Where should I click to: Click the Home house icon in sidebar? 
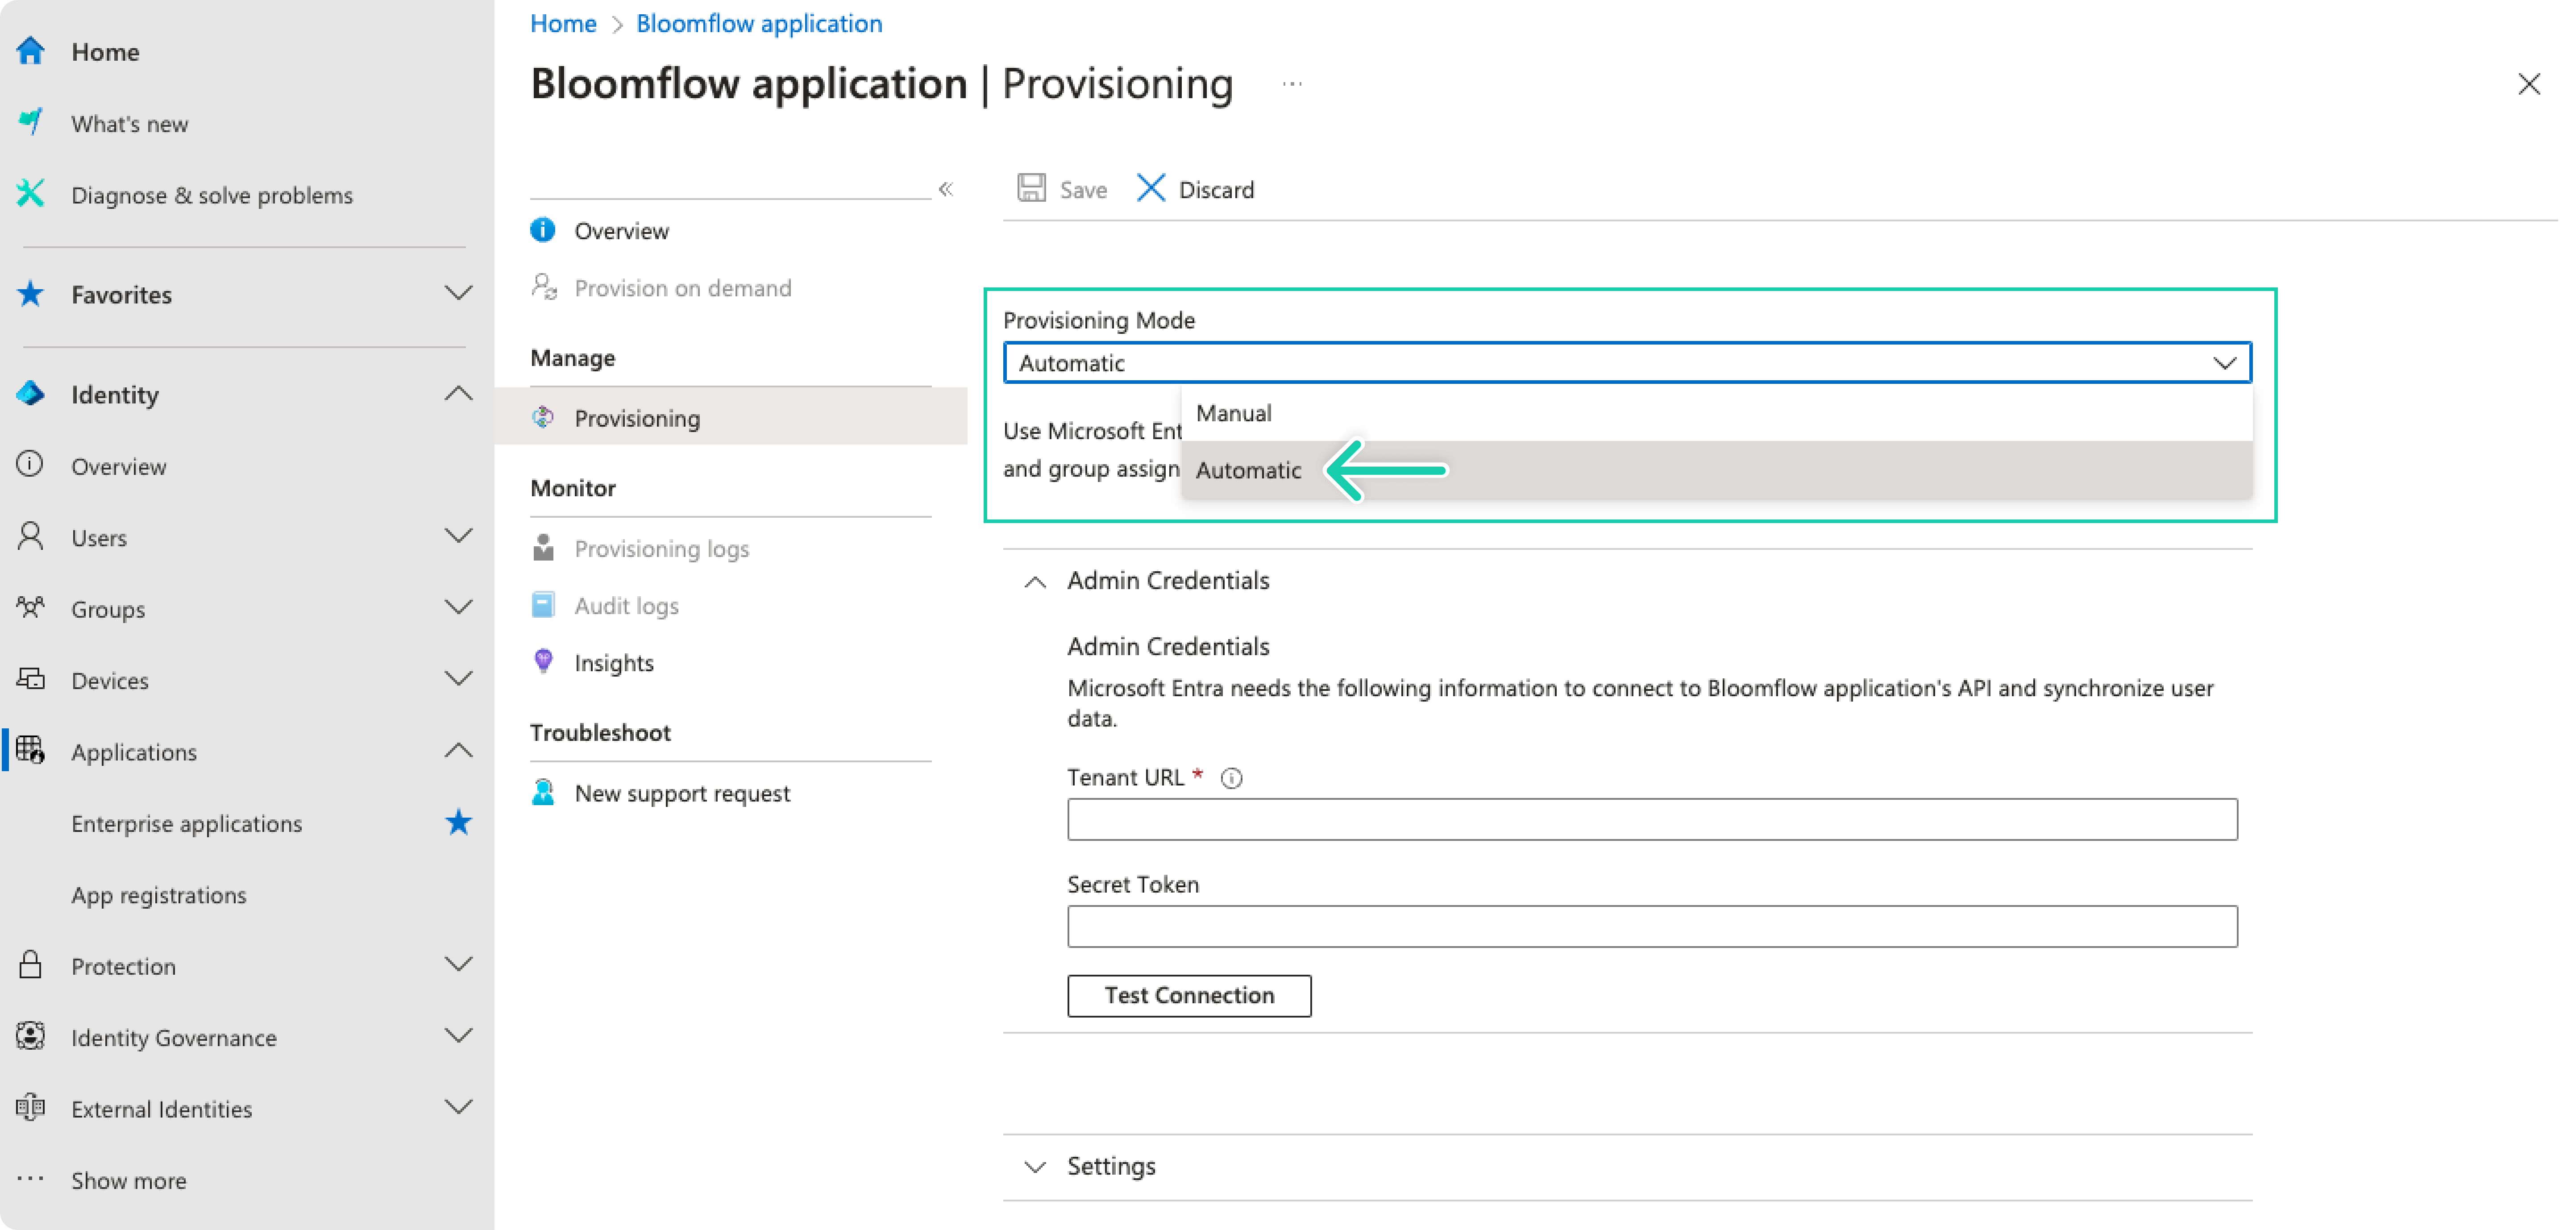click(x=31, y=51)
